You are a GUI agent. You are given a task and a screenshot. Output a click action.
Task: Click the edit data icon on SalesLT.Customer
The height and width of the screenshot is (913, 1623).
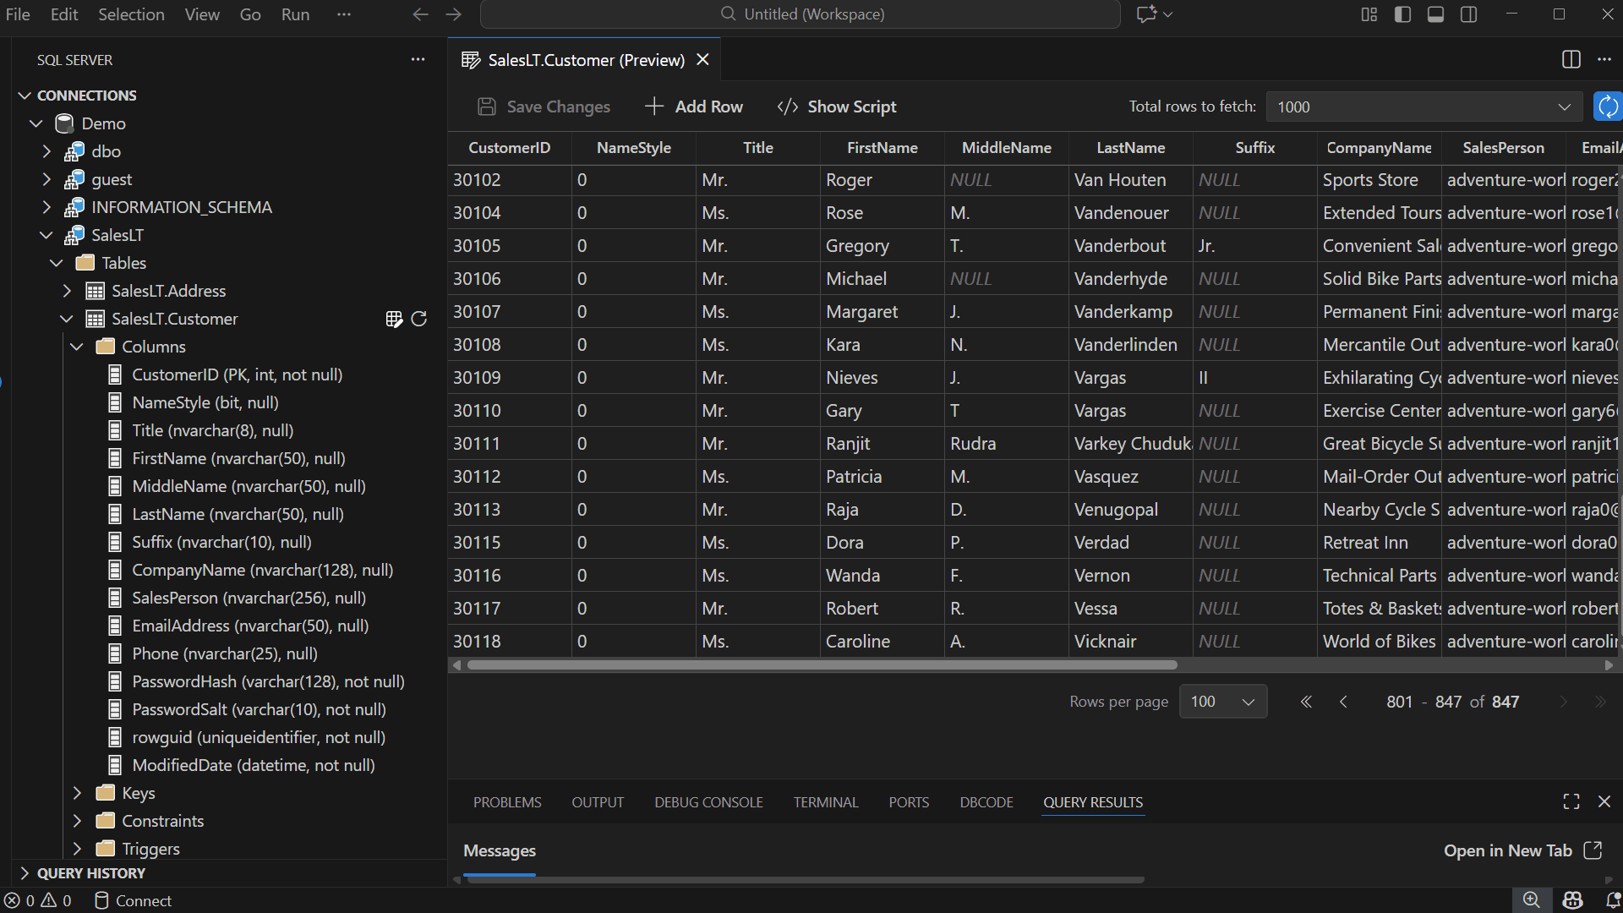tap(393, 319)
